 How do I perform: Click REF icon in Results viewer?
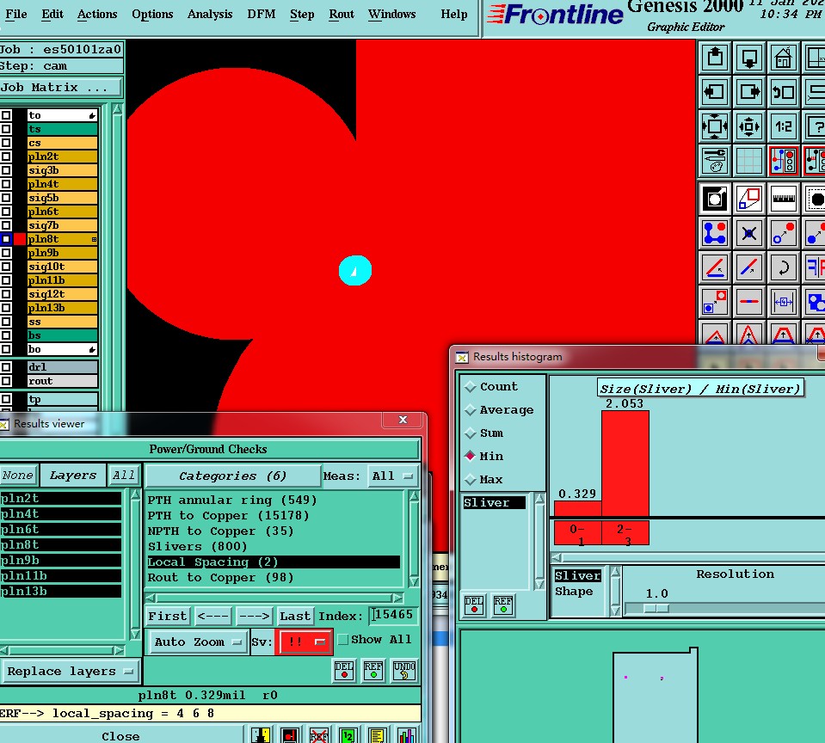click(x=373, y=671)
